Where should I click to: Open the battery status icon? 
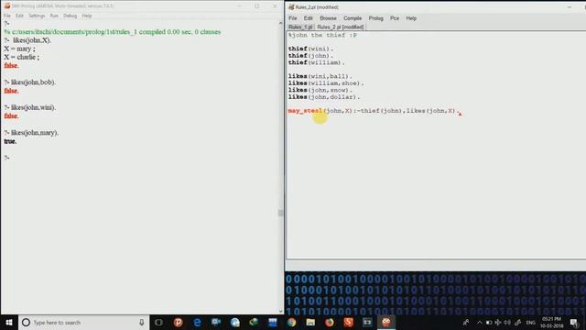(x=489, y=322)
